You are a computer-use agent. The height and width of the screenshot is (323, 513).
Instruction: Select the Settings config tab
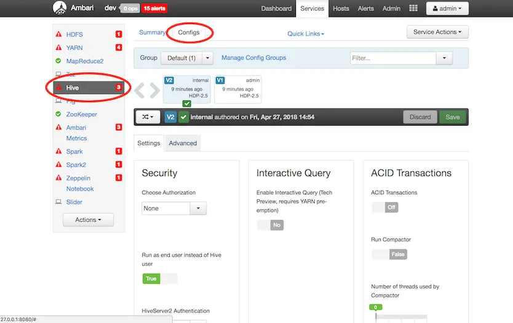(x=149, y=143)
